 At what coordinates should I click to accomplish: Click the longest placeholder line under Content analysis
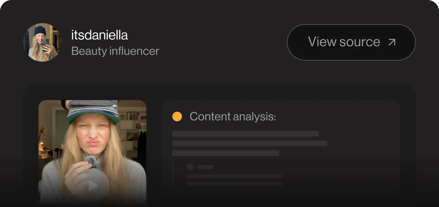click(250, 143)
